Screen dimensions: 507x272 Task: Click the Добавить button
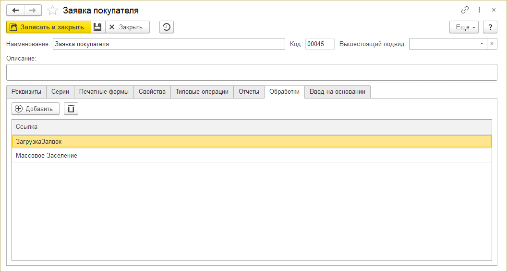click(36, 109)
